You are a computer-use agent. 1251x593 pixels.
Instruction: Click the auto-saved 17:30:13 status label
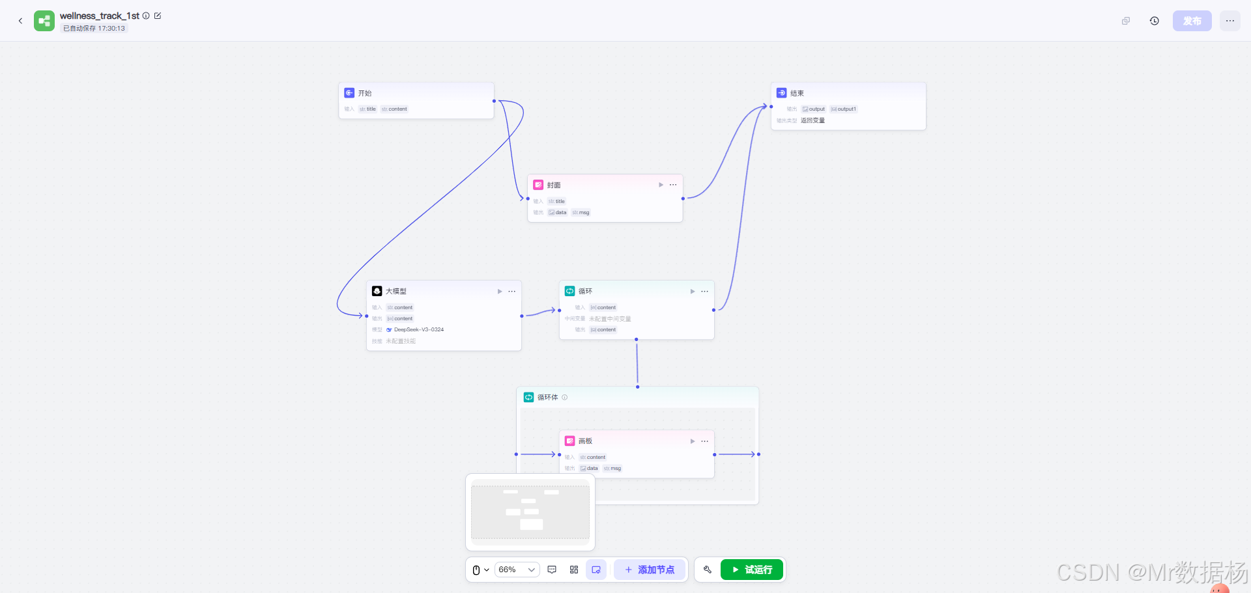94,29
